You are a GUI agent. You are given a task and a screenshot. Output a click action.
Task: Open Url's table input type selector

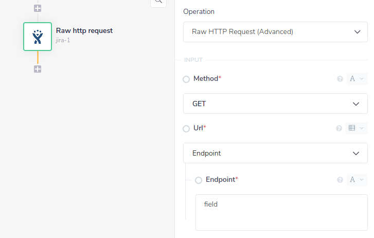[357, 128]
